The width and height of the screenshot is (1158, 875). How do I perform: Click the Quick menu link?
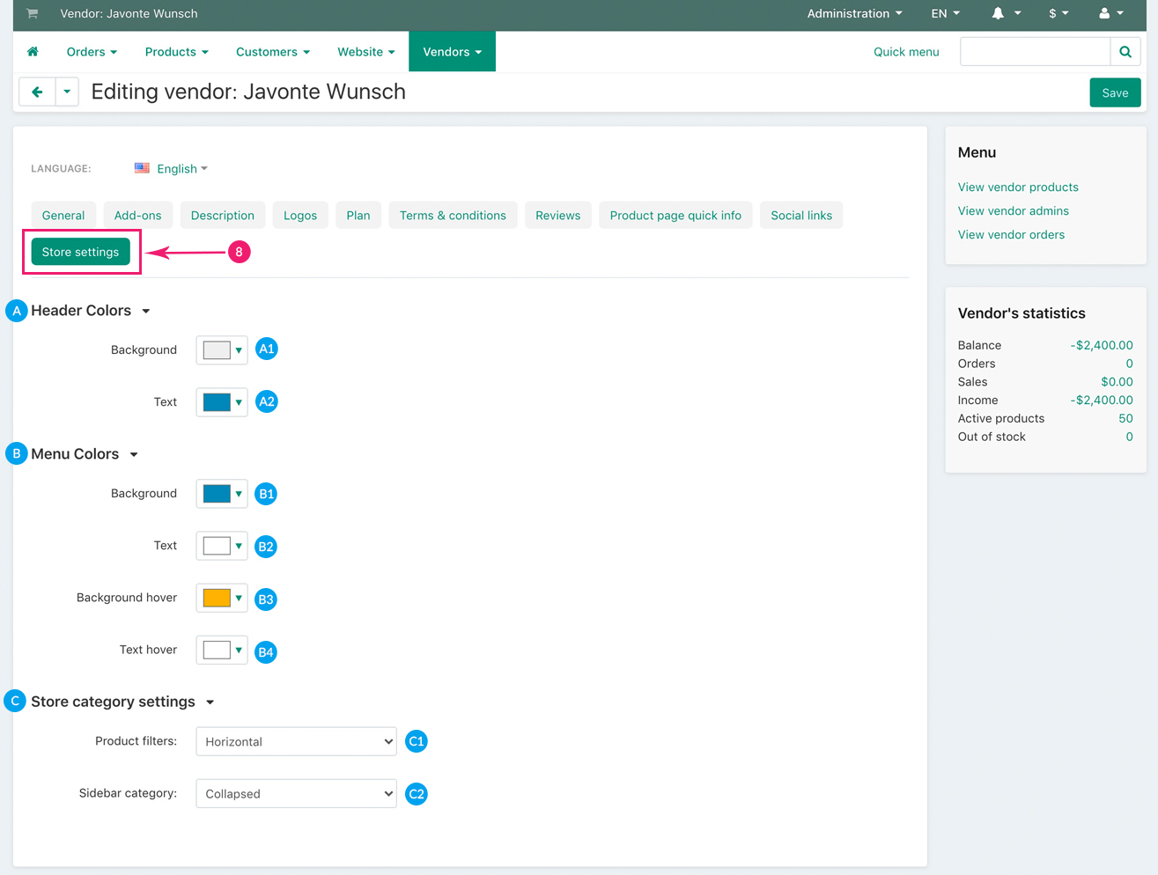pos(906,52)
